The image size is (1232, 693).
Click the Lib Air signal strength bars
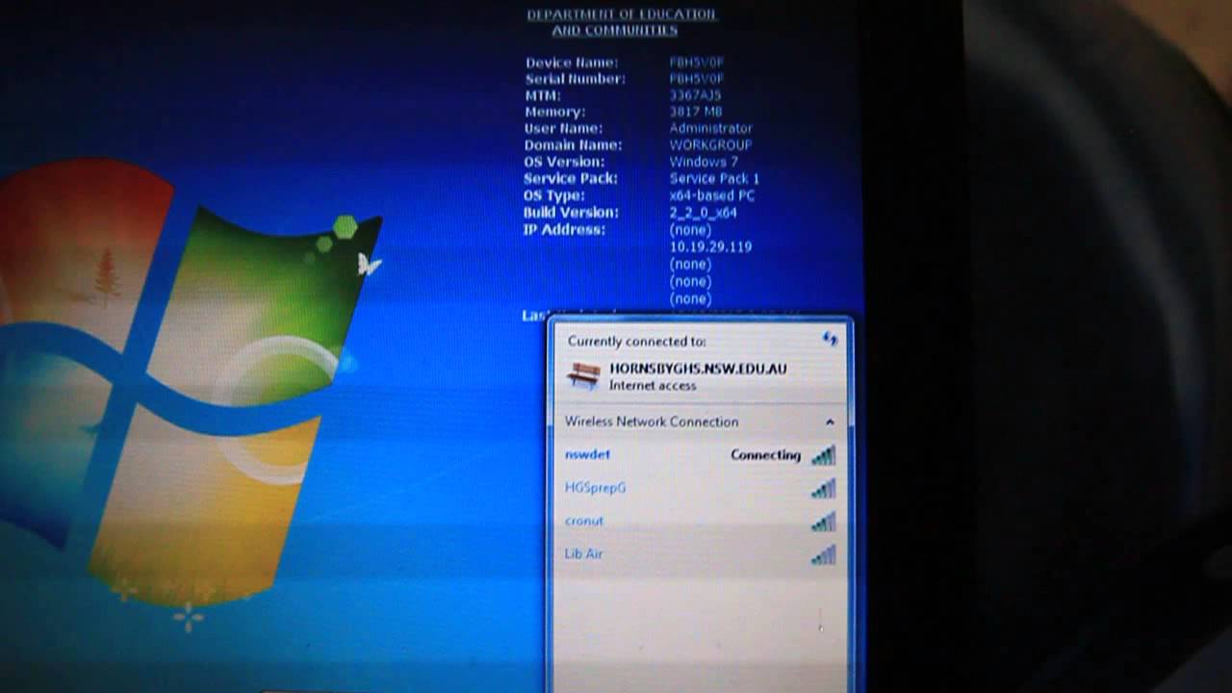(x=823, y=554)
